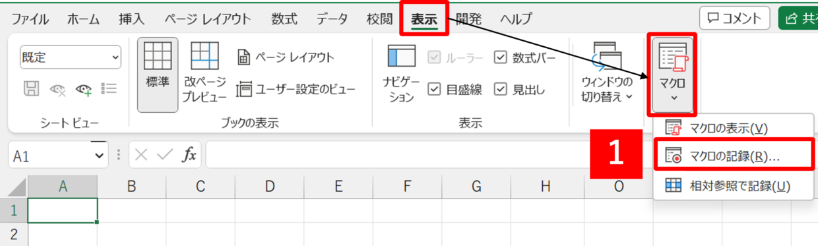Click the new sheet view eye icon

click(84, 89)
